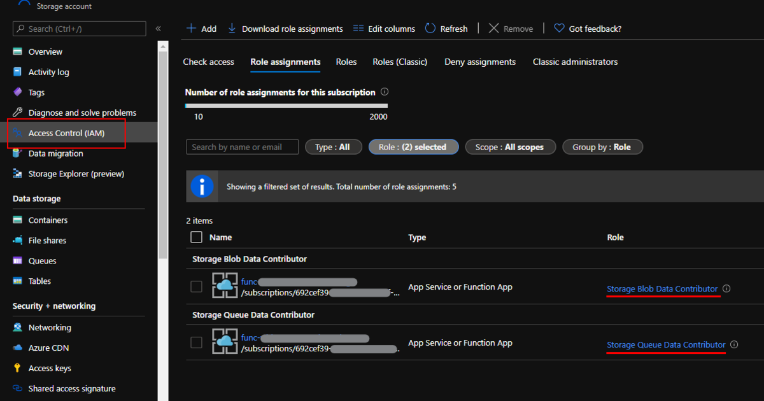Click the heart icon for feedback

(559, 29)
